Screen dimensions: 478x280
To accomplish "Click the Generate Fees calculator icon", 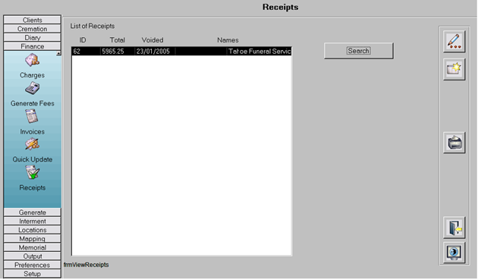I will (x=32, y=88).
